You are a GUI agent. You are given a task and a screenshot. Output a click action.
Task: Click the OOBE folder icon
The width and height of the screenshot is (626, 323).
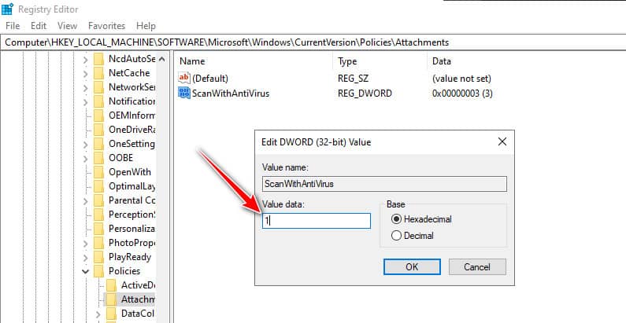[x=98, y=158]
